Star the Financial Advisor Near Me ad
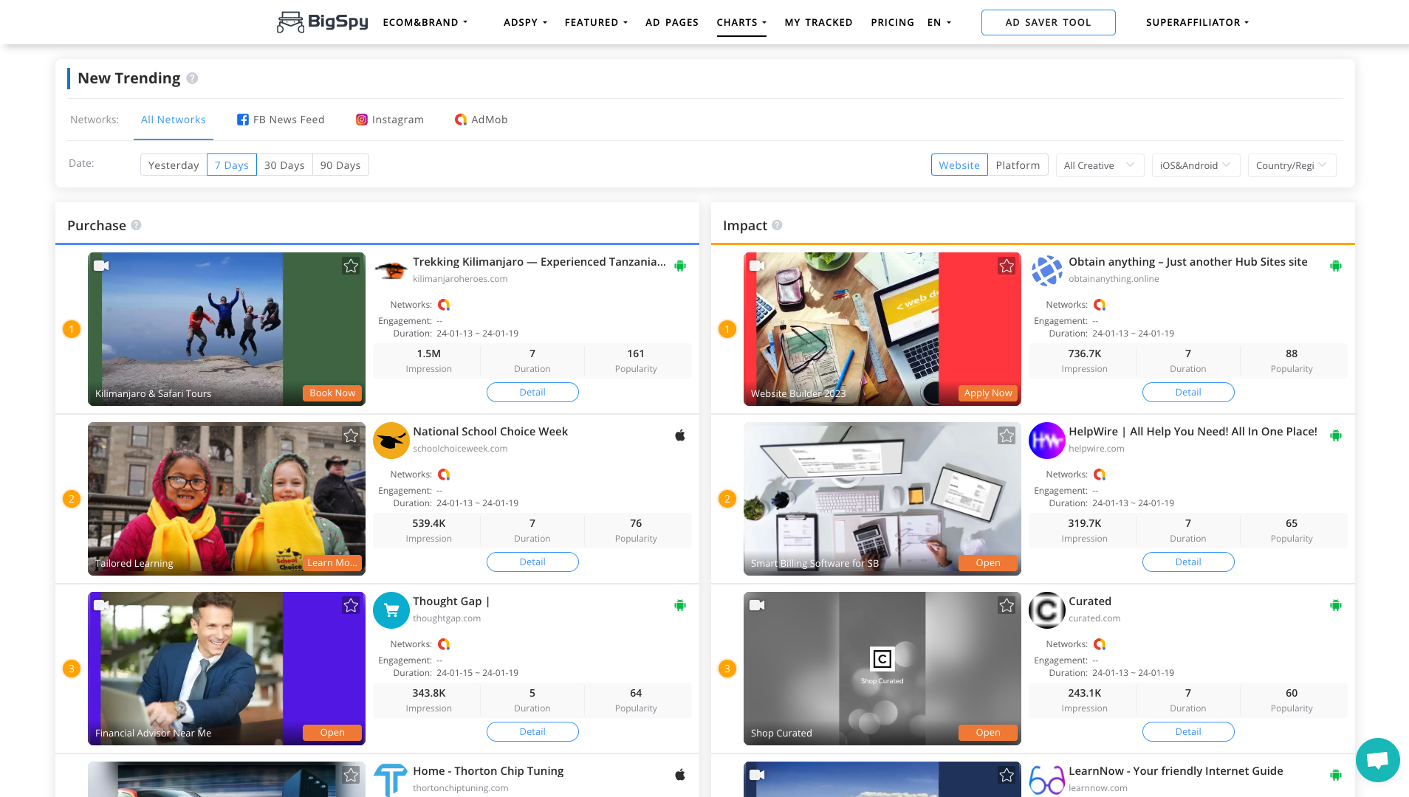The height and width of the screenshot is (797, 1409). coord(351,606)
